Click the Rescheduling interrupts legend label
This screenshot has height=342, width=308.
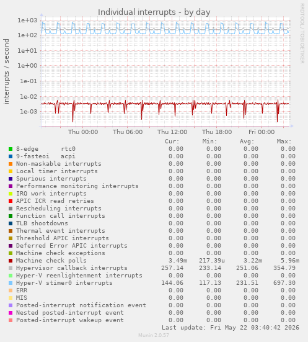point(59,209)
